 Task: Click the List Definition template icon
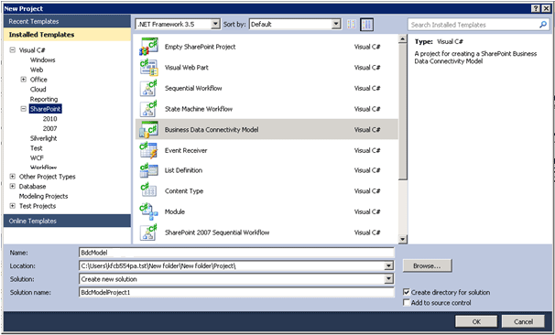[148, 170]
